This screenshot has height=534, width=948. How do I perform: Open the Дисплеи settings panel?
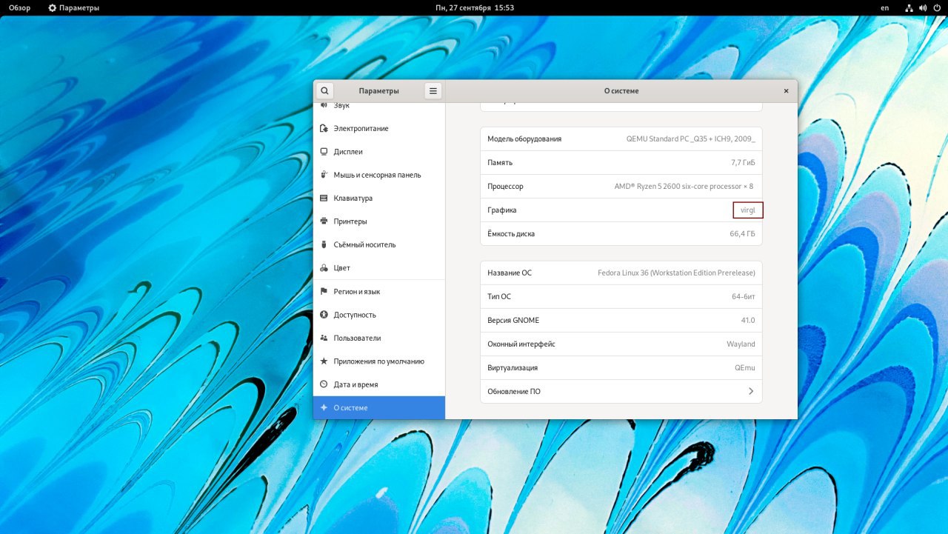point(379,152)
